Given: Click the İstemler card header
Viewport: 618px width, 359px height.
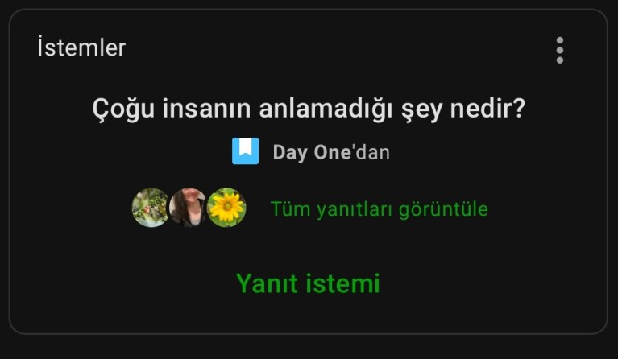Looking at the screenshot, I should (81, 47).
